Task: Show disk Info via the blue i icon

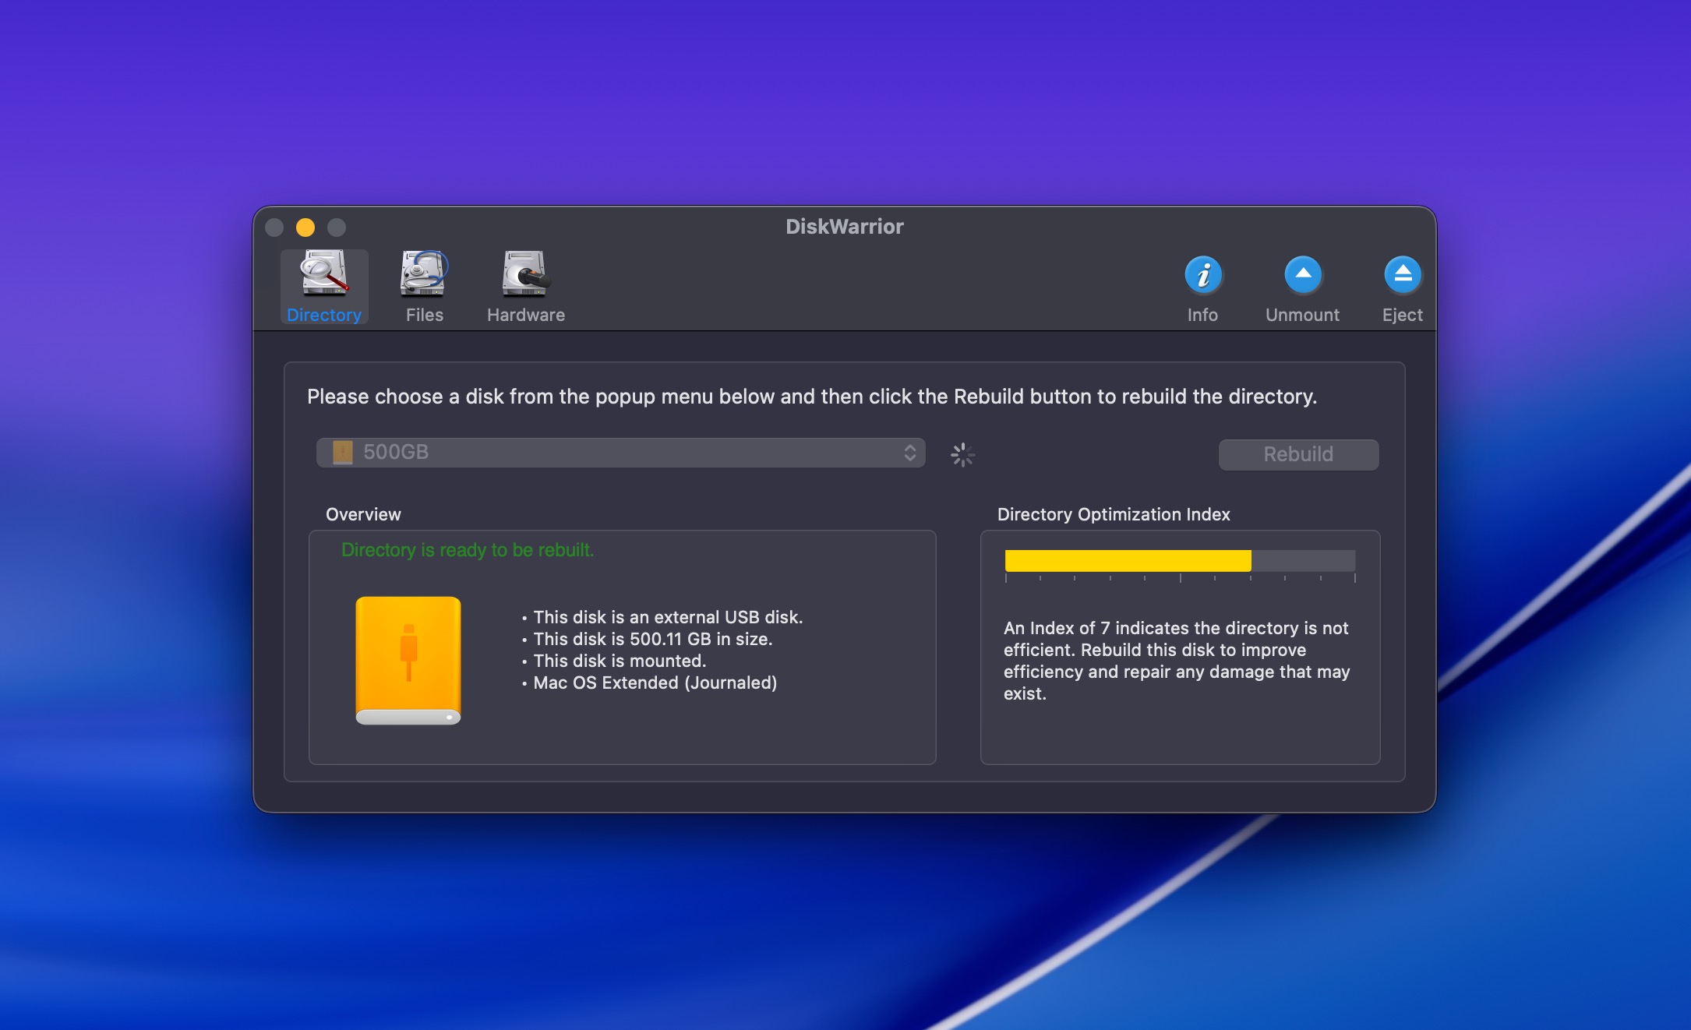Action: click(1203, 274)
